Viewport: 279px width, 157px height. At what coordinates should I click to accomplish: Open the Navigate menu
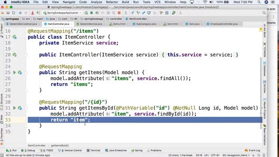(x=69, y=2)
